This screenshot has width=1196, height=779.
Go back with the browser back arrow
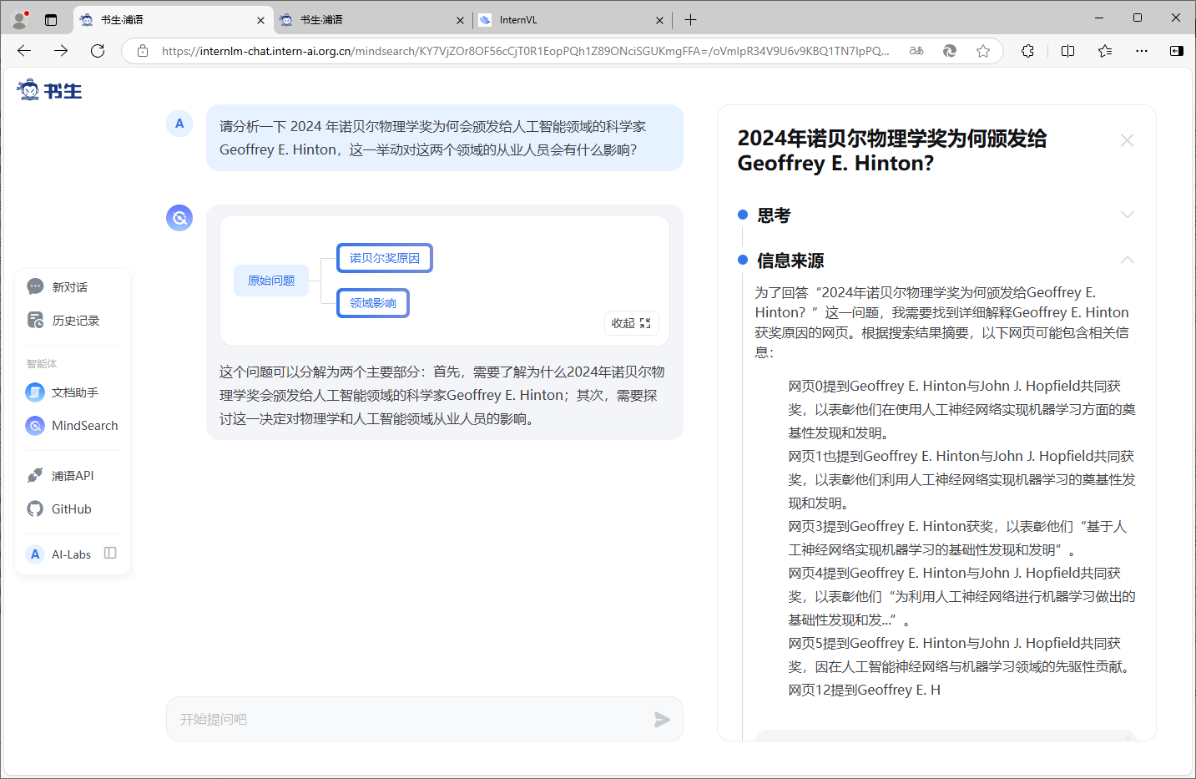(x=24, y=51)
